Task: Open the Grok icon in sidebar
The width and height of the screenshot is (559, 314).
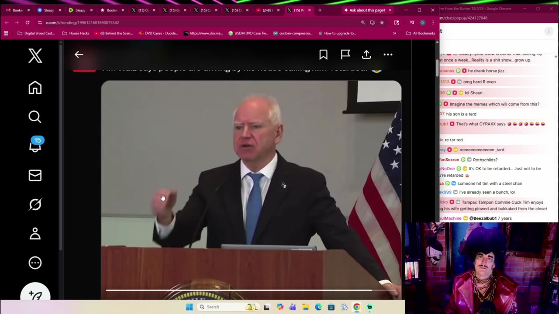Action: click(35, 204)
